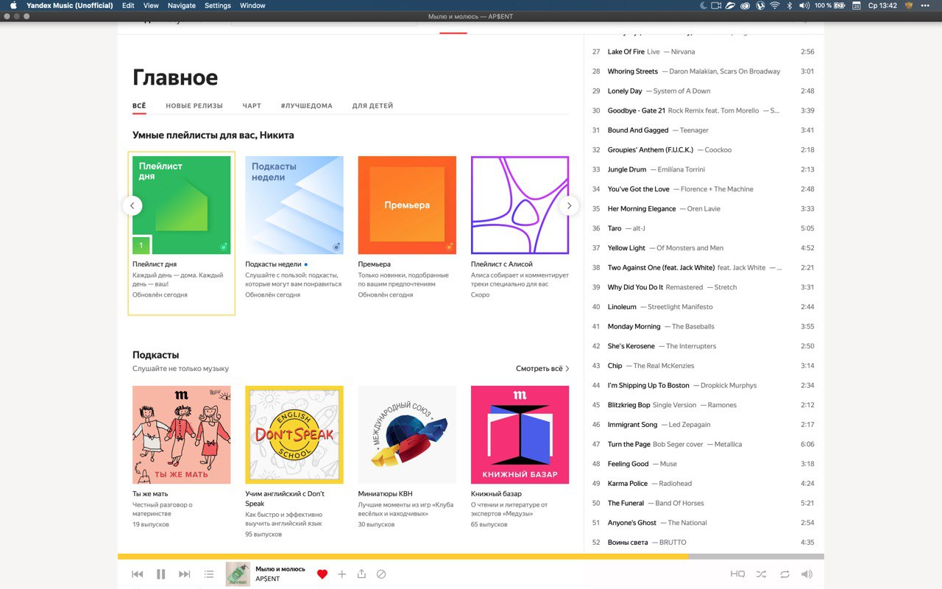
Task: Skip to the previous track
Action: [x=137, y=574]
